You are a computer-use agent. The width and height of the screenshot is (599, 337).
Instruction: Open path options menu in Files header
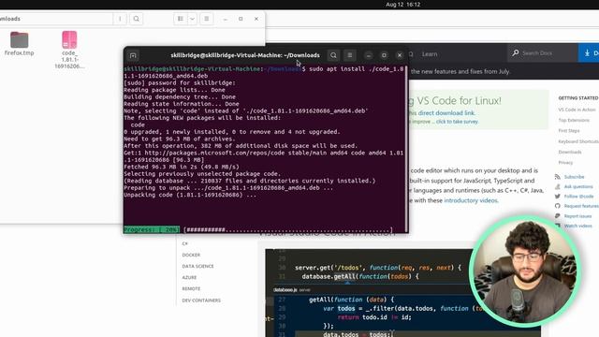(x=120, y=19)
